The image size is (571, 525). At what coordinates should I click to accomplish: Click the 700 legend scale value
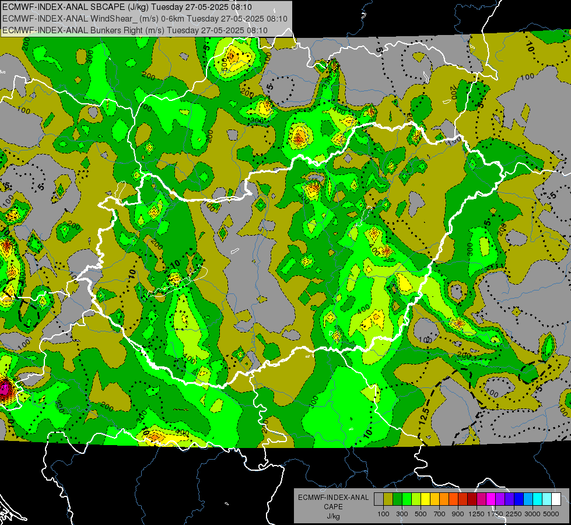440,514
